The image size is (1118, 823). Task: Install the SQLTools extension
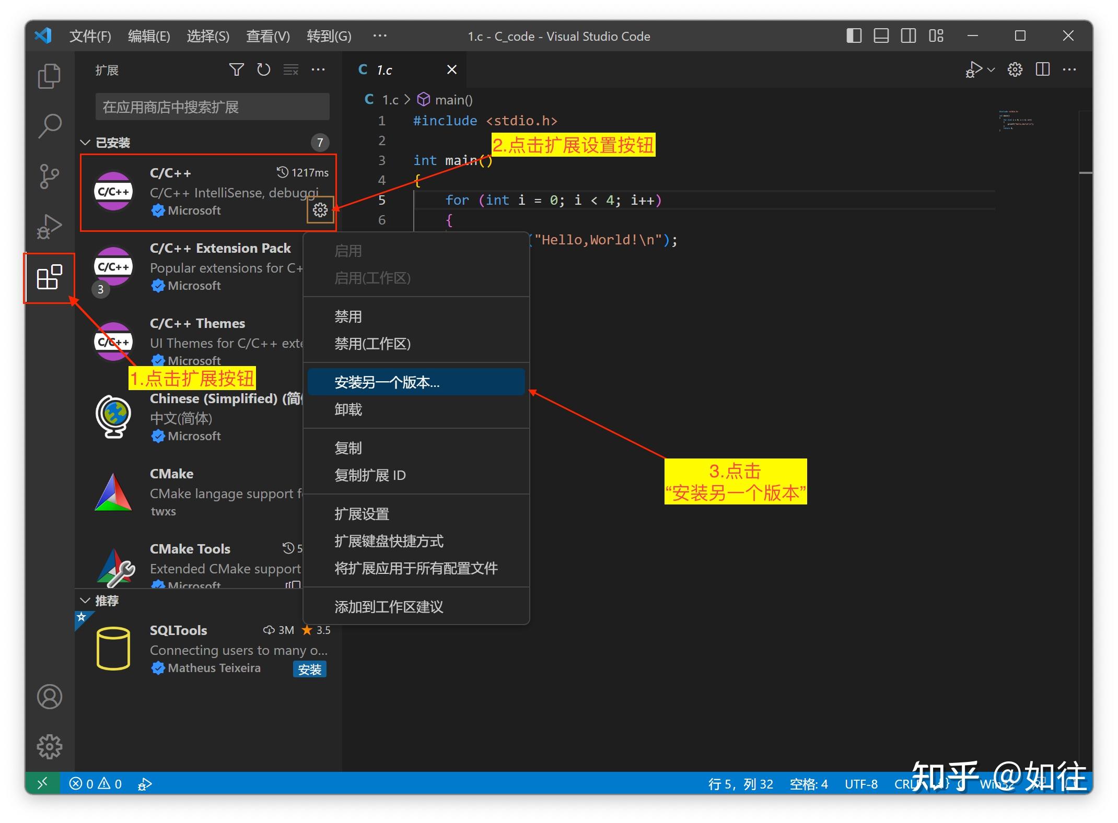[x=310, y=669]
